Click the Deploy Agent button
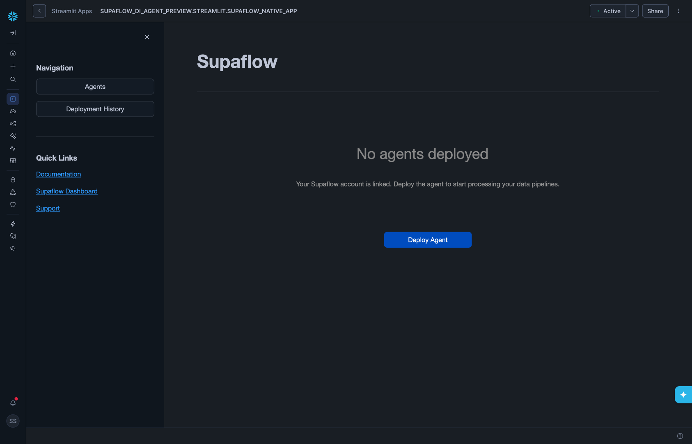 point(427,239)
